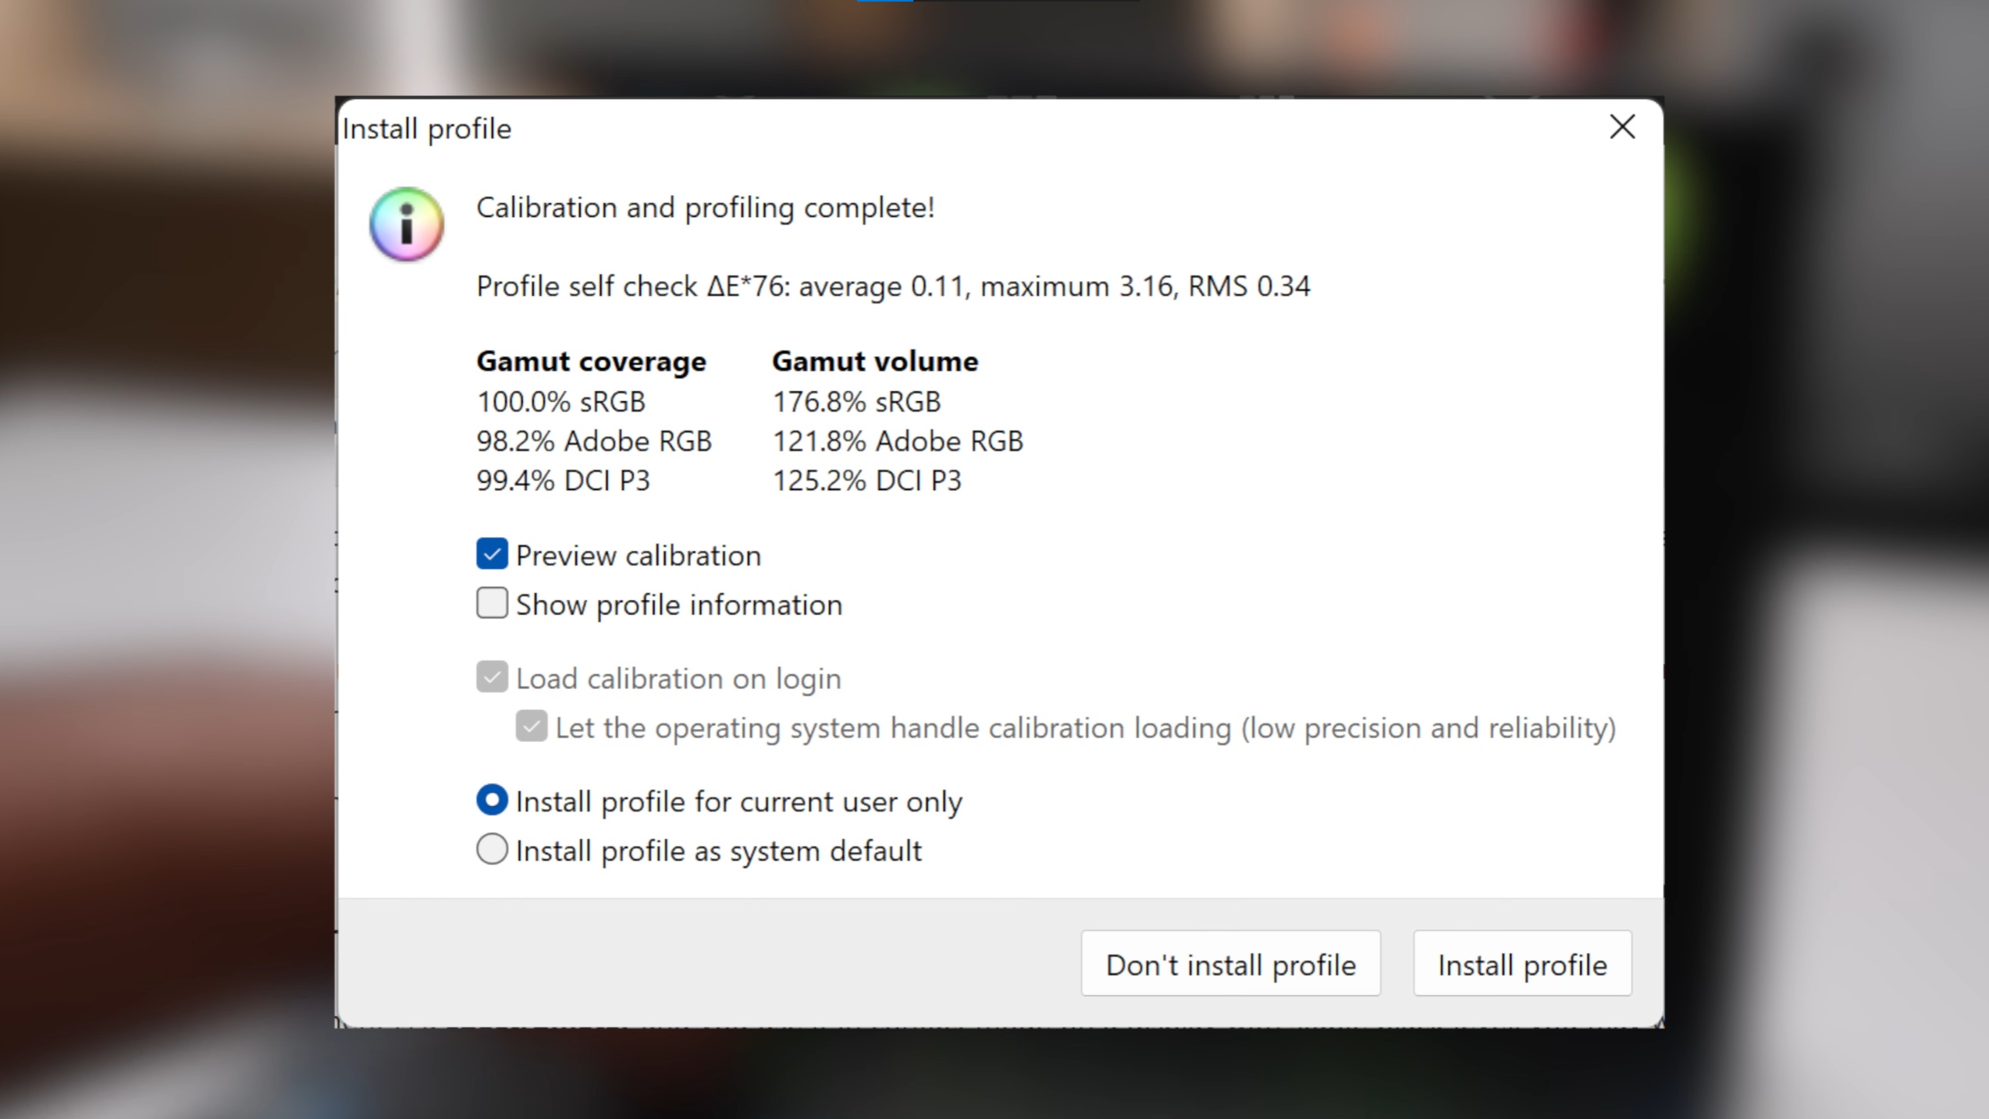Toggle operating system calibration loading checkbox
Image resolution: width=1989 pixels, height=1119 pixels.
coord(531,726)
